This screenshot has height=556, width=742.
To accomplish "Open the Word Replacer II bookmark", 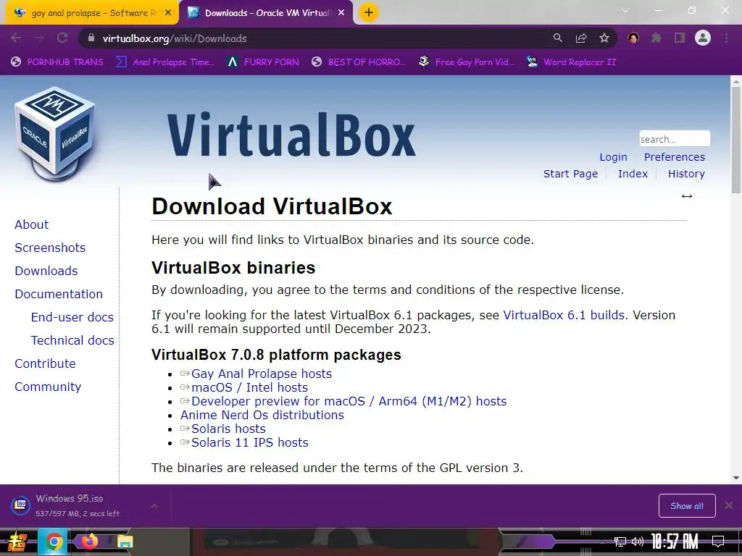I will tap(571, 62).
